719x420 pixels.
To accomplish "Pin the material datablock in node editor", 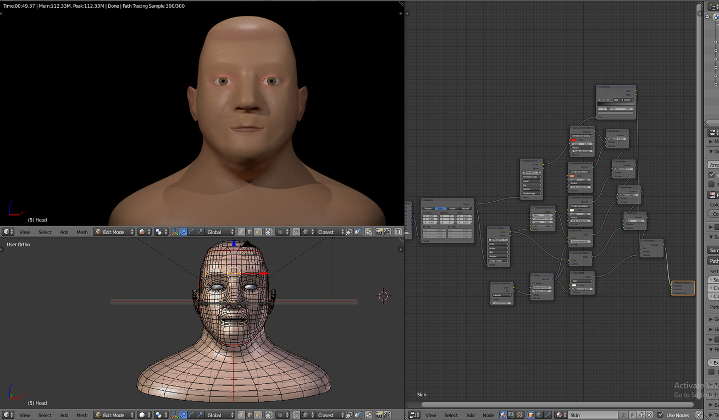I will tap(700, 415).
